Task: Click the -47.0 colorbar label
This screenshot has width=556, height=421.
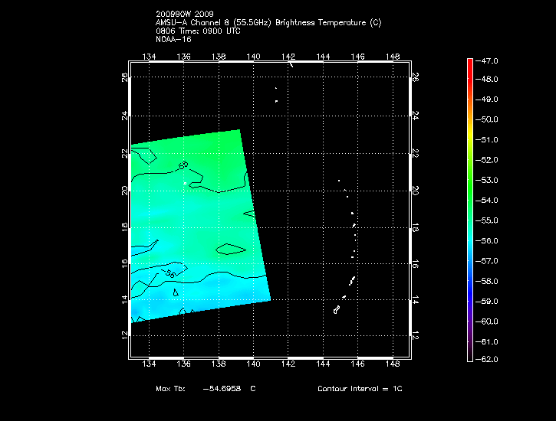Action: coord(489,60)
